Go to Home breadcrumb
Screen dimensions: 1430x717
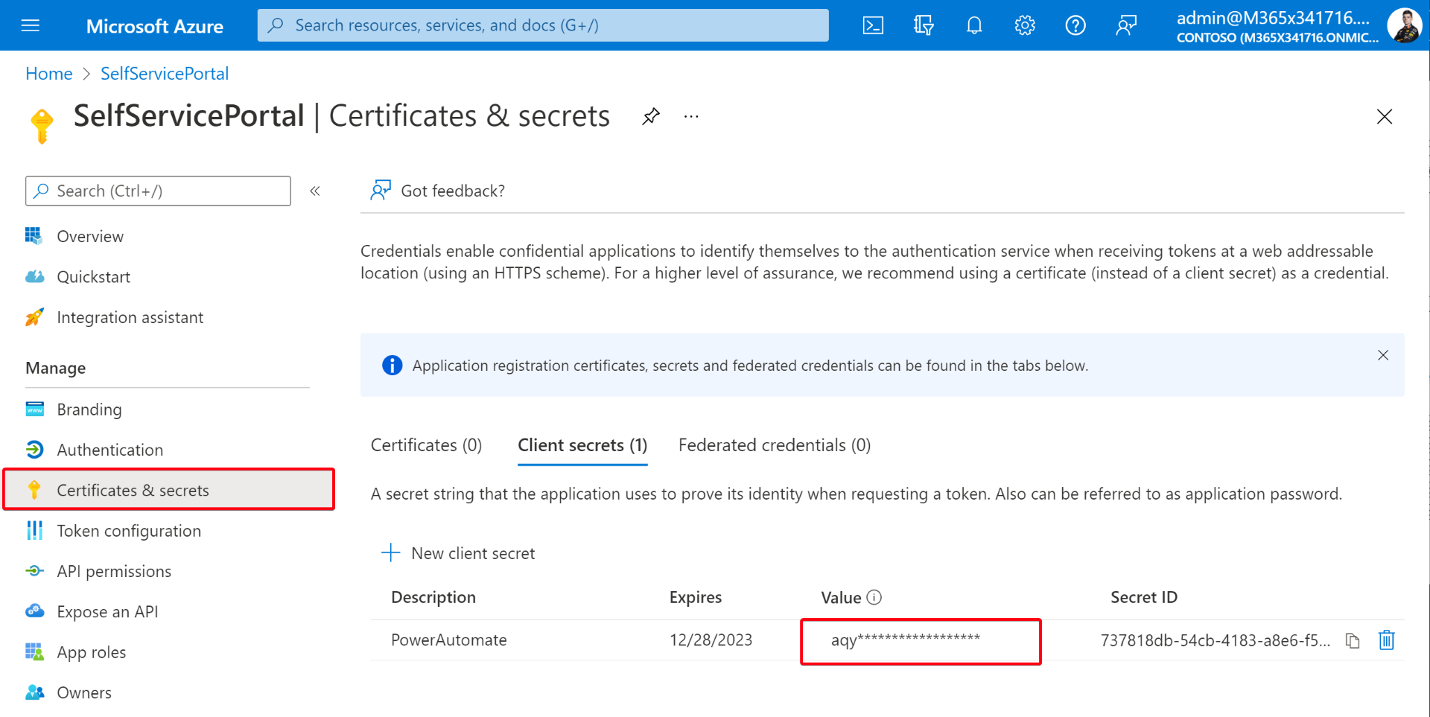pos(49,74)
